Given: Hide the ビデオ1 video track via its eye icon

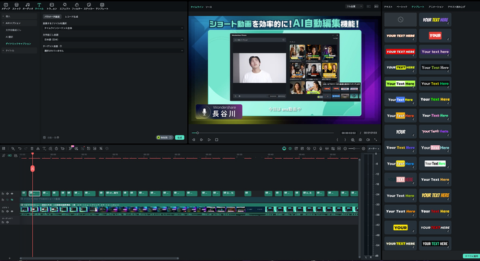Looking at the screenshot, I should point(12,212).
